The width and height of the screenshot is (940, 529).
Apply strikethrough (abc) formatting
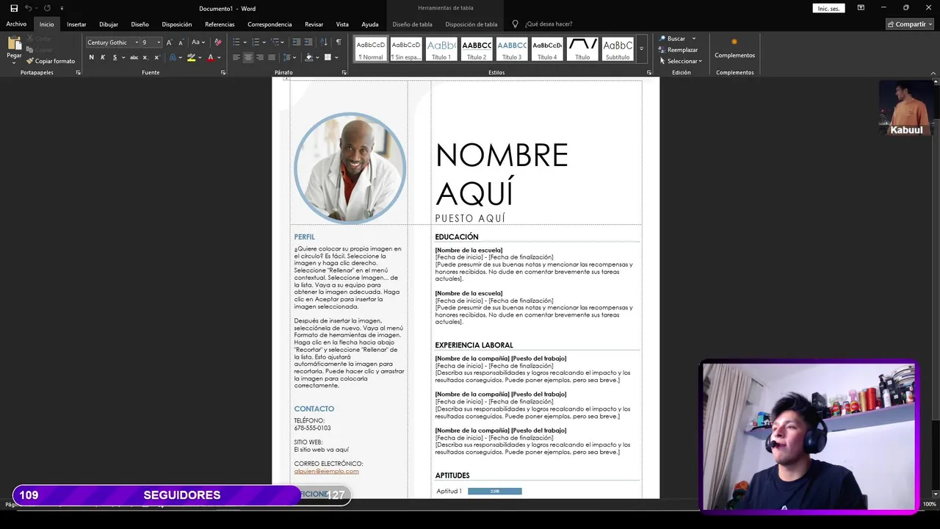[x=134, y=57]
